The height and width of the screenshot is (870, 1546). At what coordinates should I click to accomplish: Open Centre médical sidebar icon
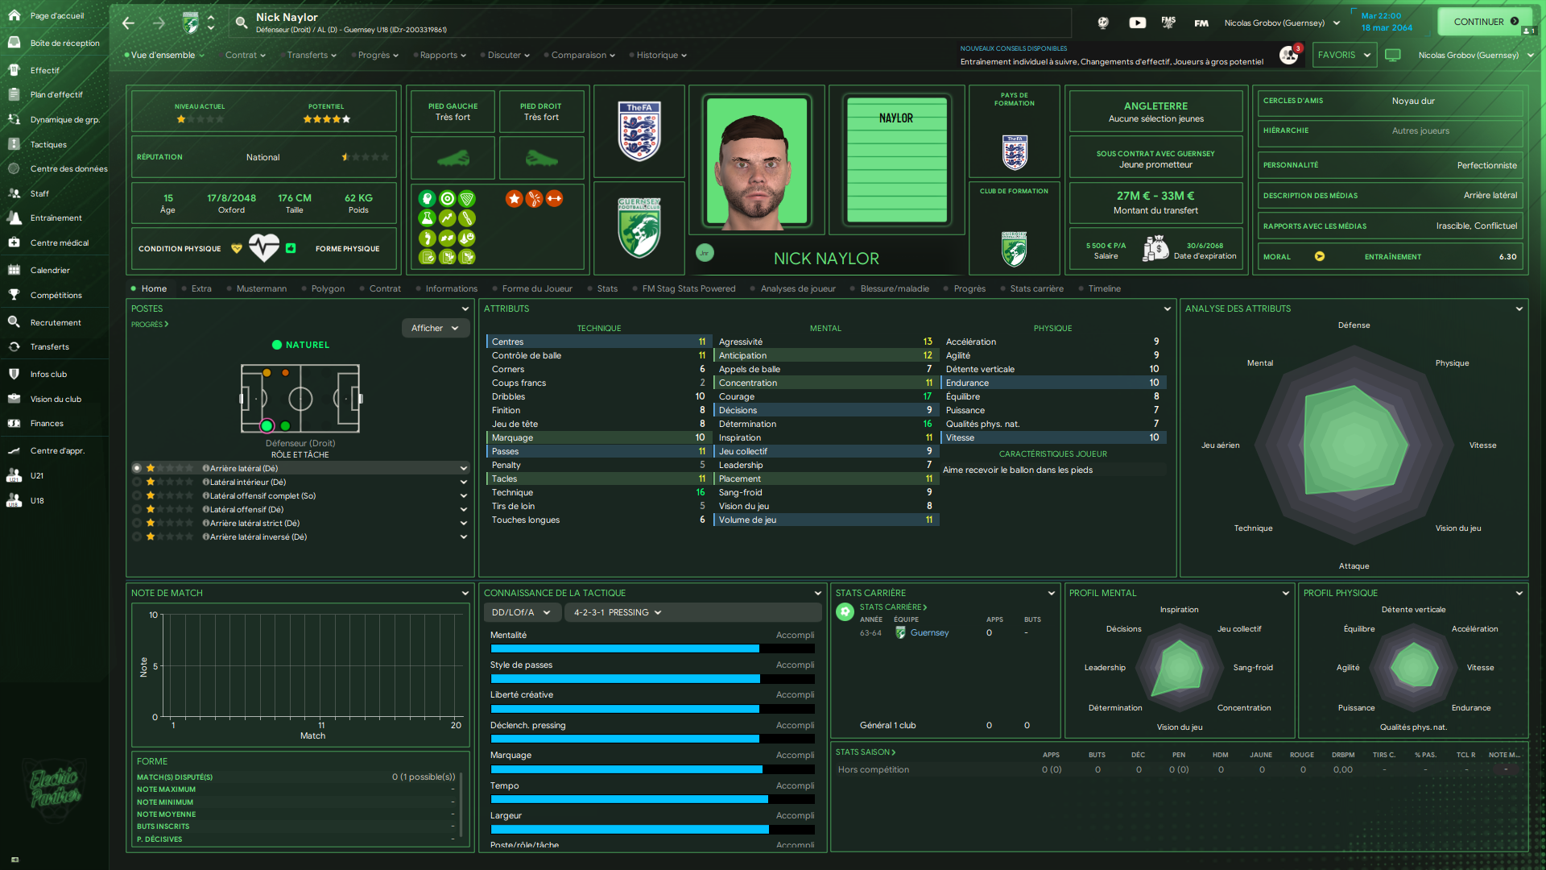[14, 242]
